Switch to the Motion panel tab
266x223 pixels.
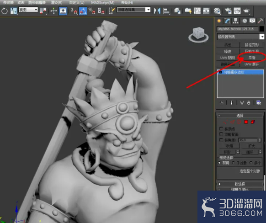click(x=245, y=21)
